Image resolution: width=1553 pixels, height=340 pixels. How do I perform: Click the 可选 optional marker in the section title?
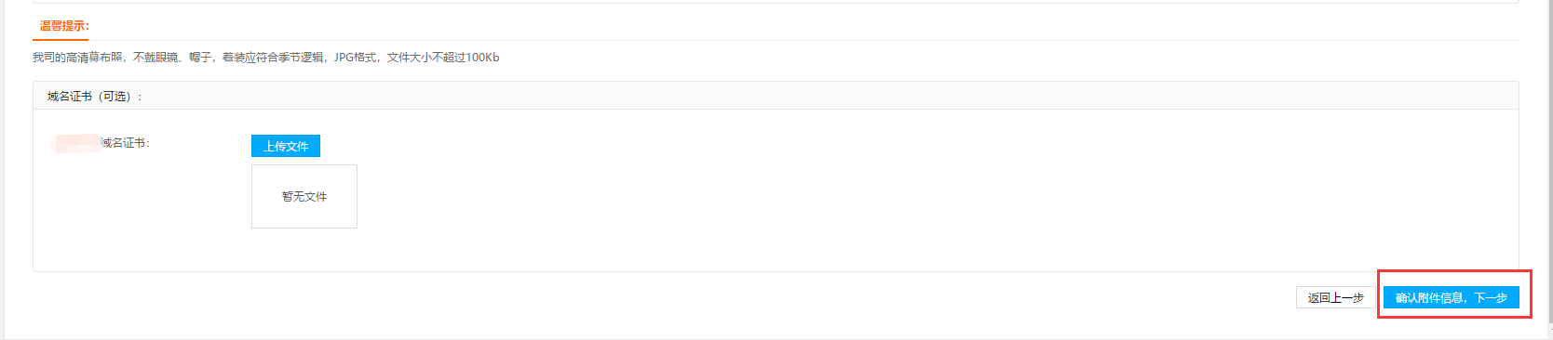point(115,96)
